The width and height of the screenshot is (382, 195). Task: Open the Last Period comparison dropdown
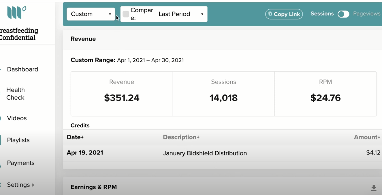181,14
